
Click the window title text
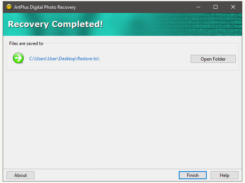(45, 7)
